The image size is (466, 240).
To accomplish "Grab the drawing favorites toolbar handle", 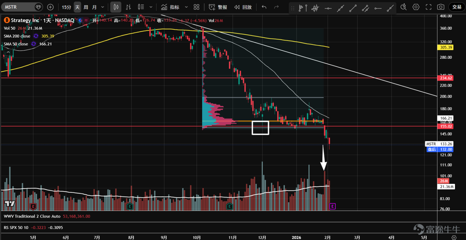I will pyautogui.click(x=293, y=8).
